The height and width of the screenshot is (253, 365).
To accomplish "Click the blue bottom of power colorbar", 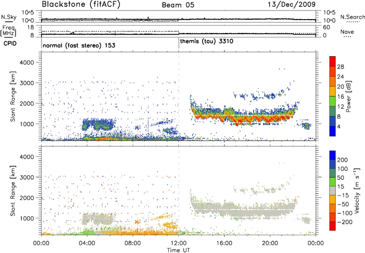I will 333,131.
